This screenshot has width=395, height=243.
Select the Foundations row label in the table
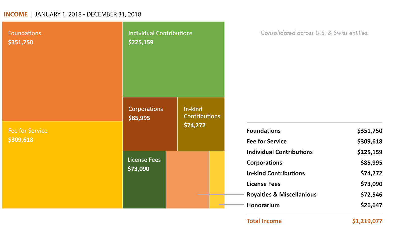264,131
